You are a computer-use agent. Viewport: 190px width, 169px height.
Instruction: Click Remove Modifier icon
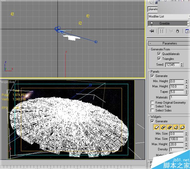[x=178, y=31]
